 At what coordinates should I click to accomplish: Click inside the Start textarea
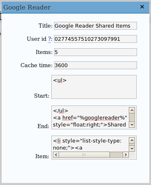(x=94, y=87)
